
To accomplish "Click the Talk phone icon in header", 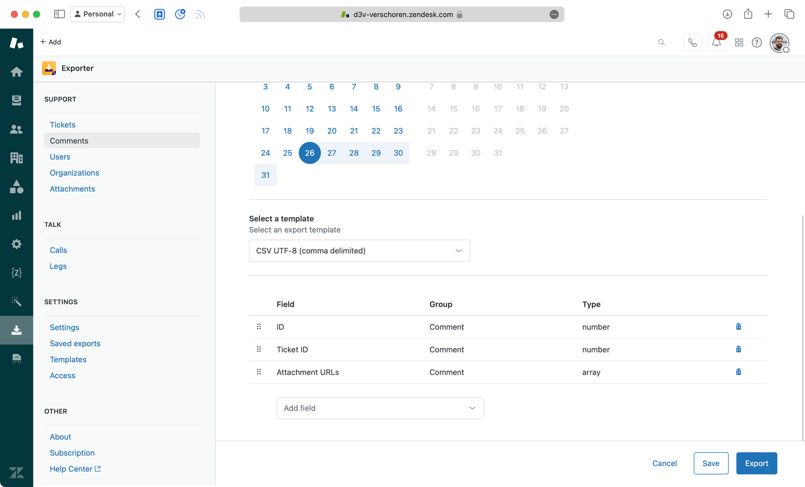I will [x=692, y=42].
